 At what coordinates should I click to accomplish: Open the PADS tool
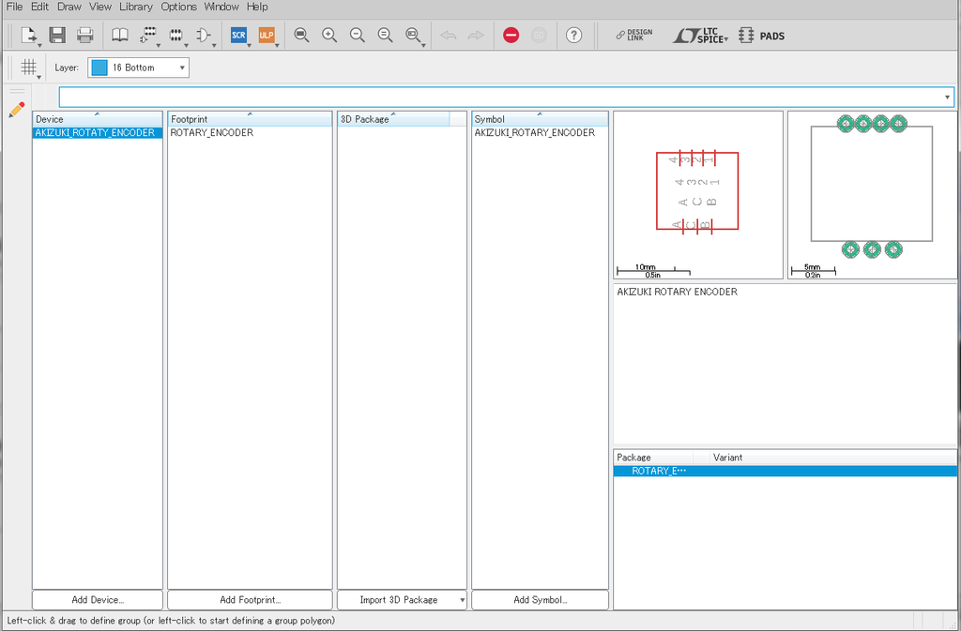762,36
